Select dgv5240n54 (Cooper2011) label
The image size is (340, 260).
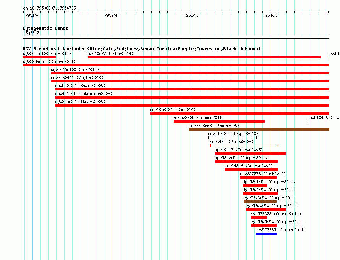pyautogui.click(x=241, y=158)
